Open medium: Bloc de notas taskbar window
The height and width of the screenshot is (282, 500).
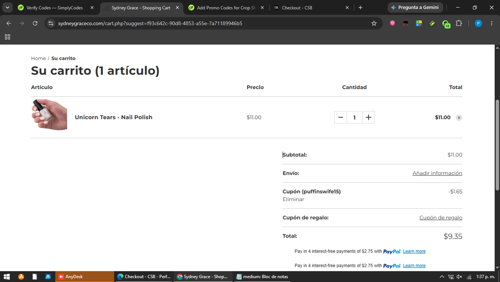tap(262, 277)
